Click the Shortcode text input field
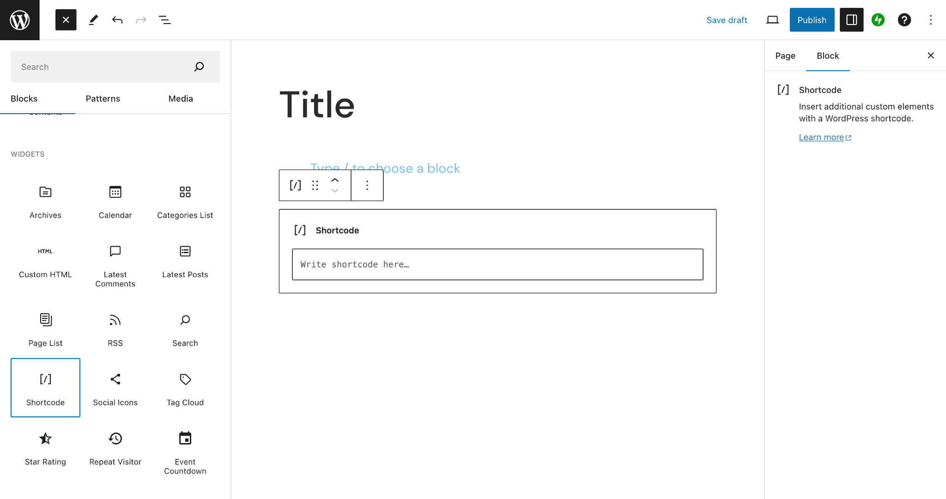 pos(497,264)
